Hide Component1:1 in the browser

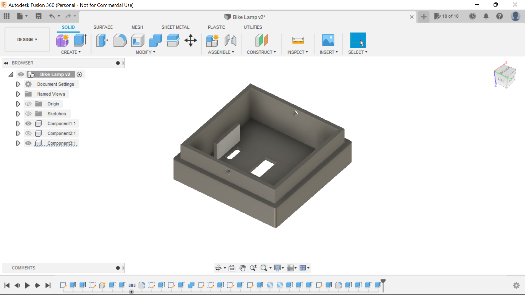28,123
